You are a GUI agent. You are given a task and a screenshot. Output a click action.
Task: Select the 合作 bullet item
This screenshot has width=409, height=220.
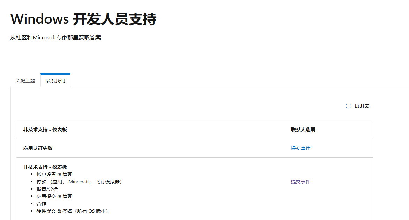click(42, 204)
